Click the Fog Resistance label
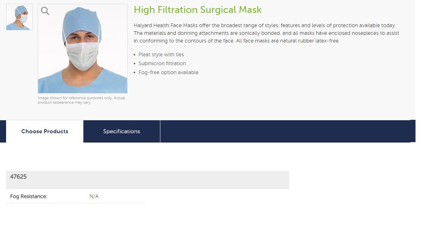Screen dimensions: 424x228 (x=29, y=196)
